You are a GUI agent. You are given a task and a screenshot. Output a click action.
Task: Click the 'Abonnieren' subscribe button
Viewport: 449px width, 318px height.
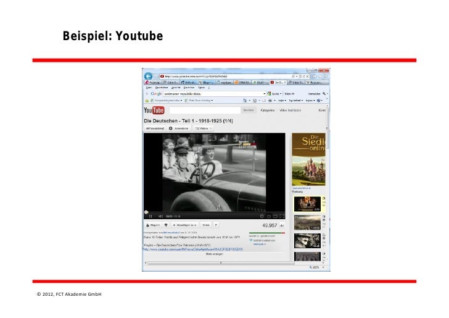coord(179,128)
